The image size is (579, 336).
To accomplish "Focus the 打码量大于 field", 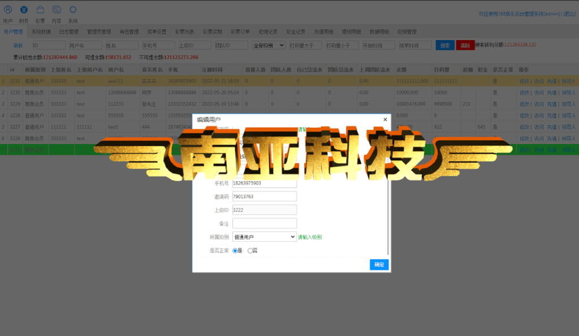I will [x=305, y=45].
